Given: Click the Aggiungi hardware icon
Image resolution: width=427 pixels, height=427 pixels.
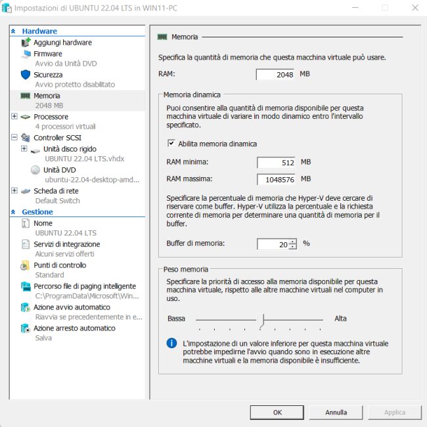Looking at the screenshot, I should point(26,43).
